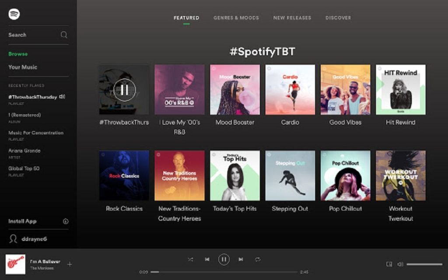
Task: Pause playback in the bottom bar
Action: [224, 259]
